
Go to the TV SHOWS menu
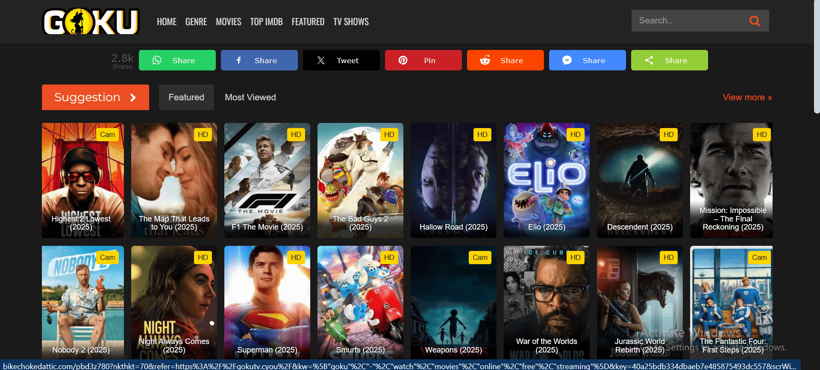click(x=351, y=22)
